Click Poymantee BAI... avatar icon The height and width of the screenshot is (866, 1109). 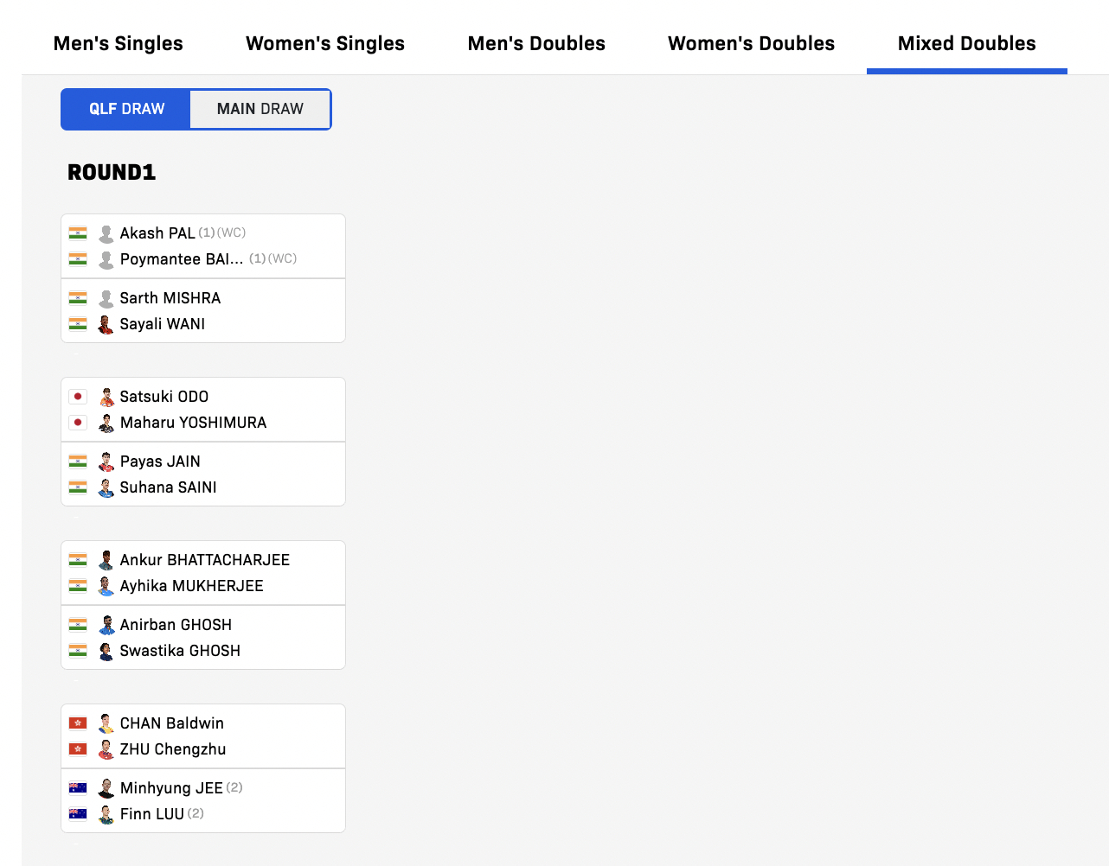(x=106, y=259)
